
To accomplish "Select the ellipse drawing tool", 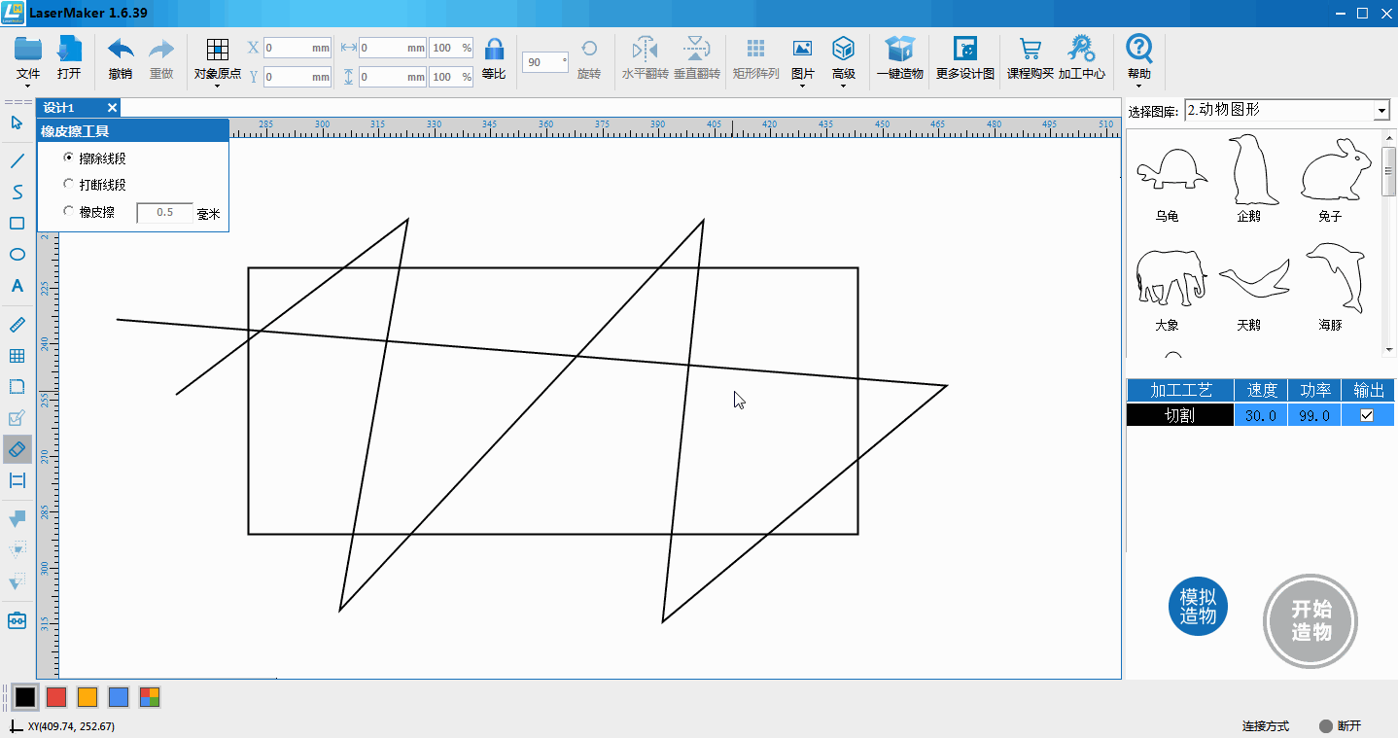I will click(17, 255).
